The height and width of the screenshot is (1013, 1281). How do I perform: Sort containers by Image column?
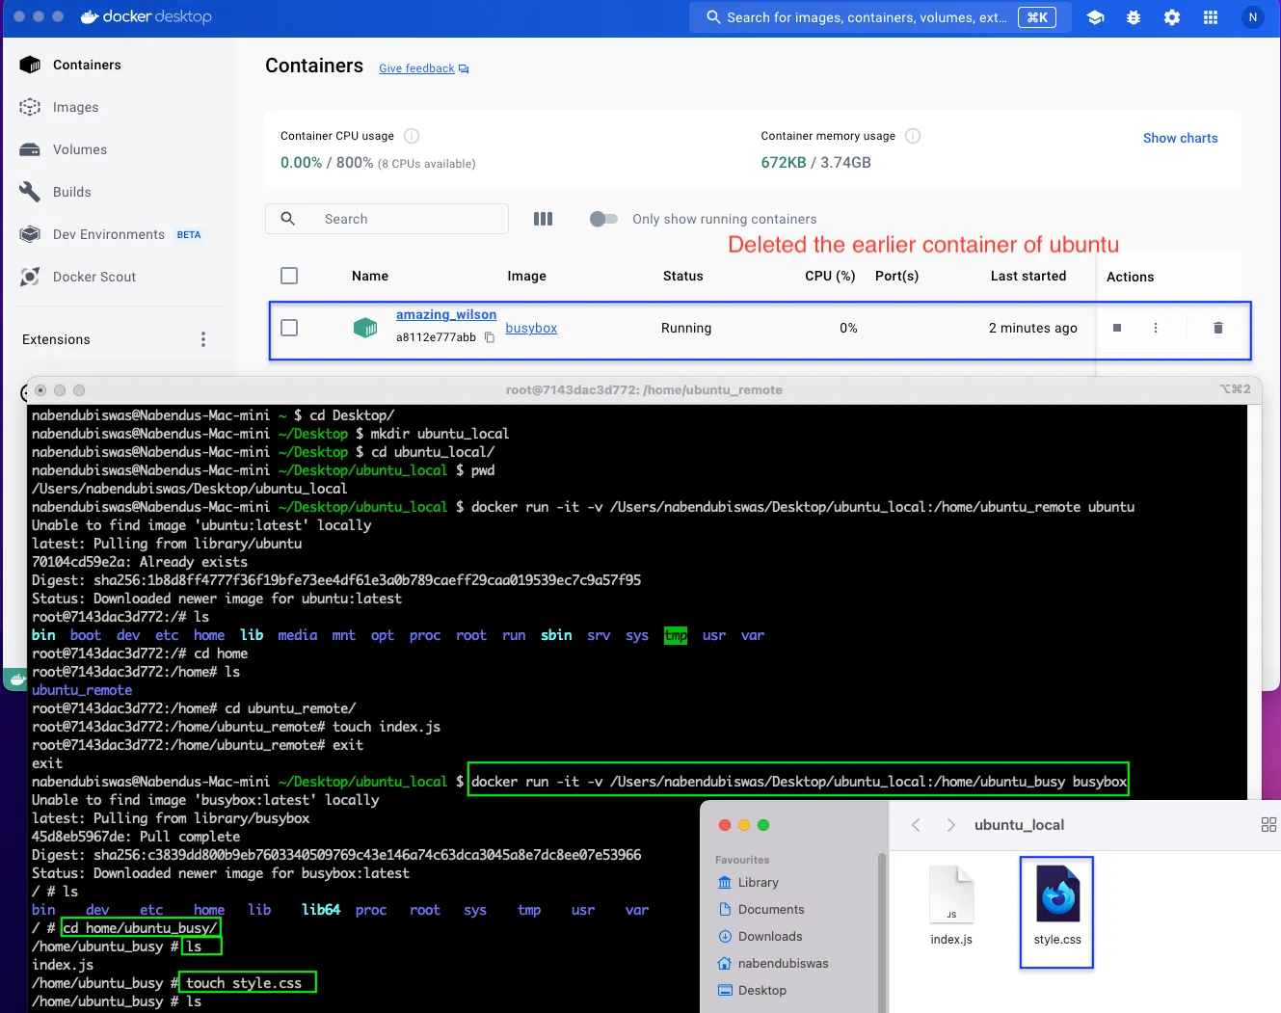coord(527,276)
